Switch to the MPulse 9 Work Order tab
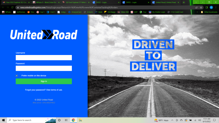This screenshot has height=123, width=219. click(x=46, y=2)
